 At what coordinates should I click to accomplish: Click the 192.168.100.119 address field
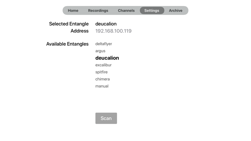pos(113,31)
